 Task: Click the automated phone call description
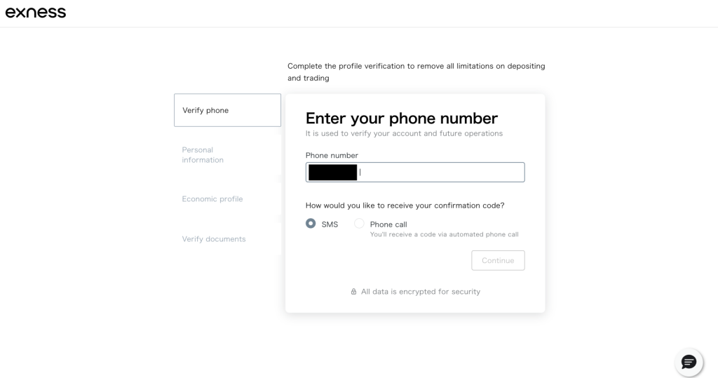click(x=444, y=234)
